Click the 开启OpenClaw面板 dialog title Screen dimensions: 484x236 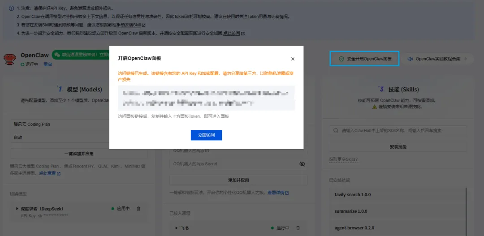click(x=139, y=59)
